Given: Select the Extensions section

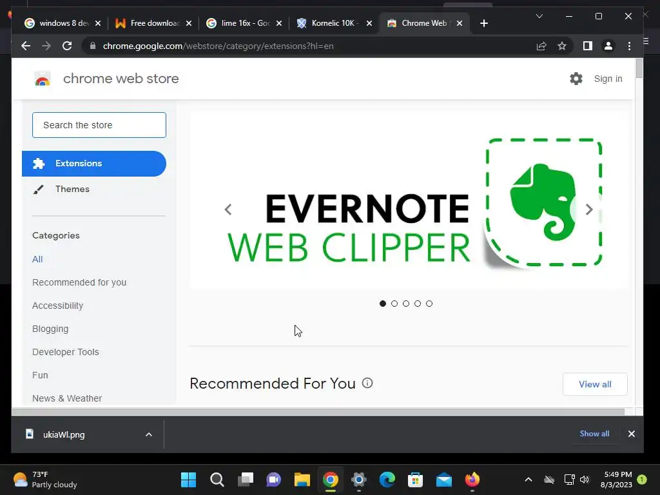Looking at the screenshot, I should click(x=94, y=163).
